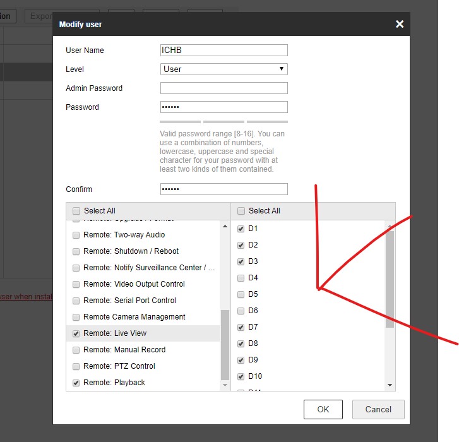Uncheck the D7 camera channel
The width and height of the screenshot is (459, 442).
pyautogui.click(x=241, y=327)
